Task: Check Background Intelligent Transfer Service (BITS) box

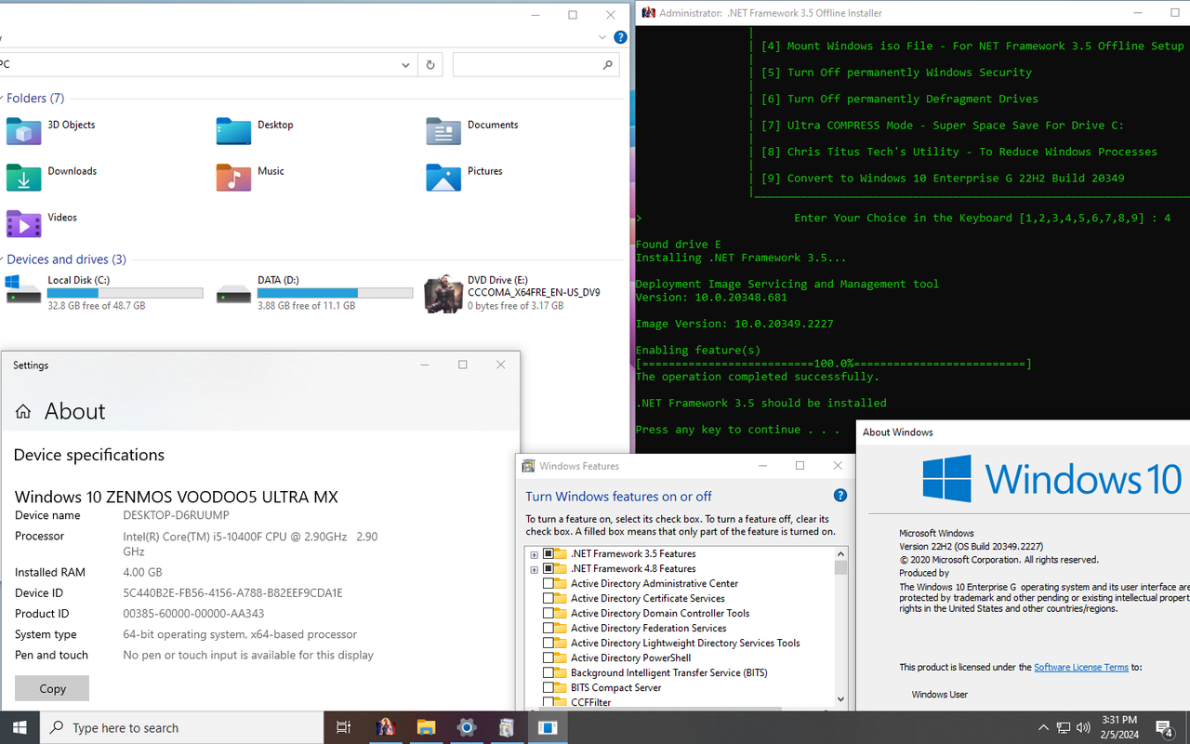Action: tap(549, 673)
